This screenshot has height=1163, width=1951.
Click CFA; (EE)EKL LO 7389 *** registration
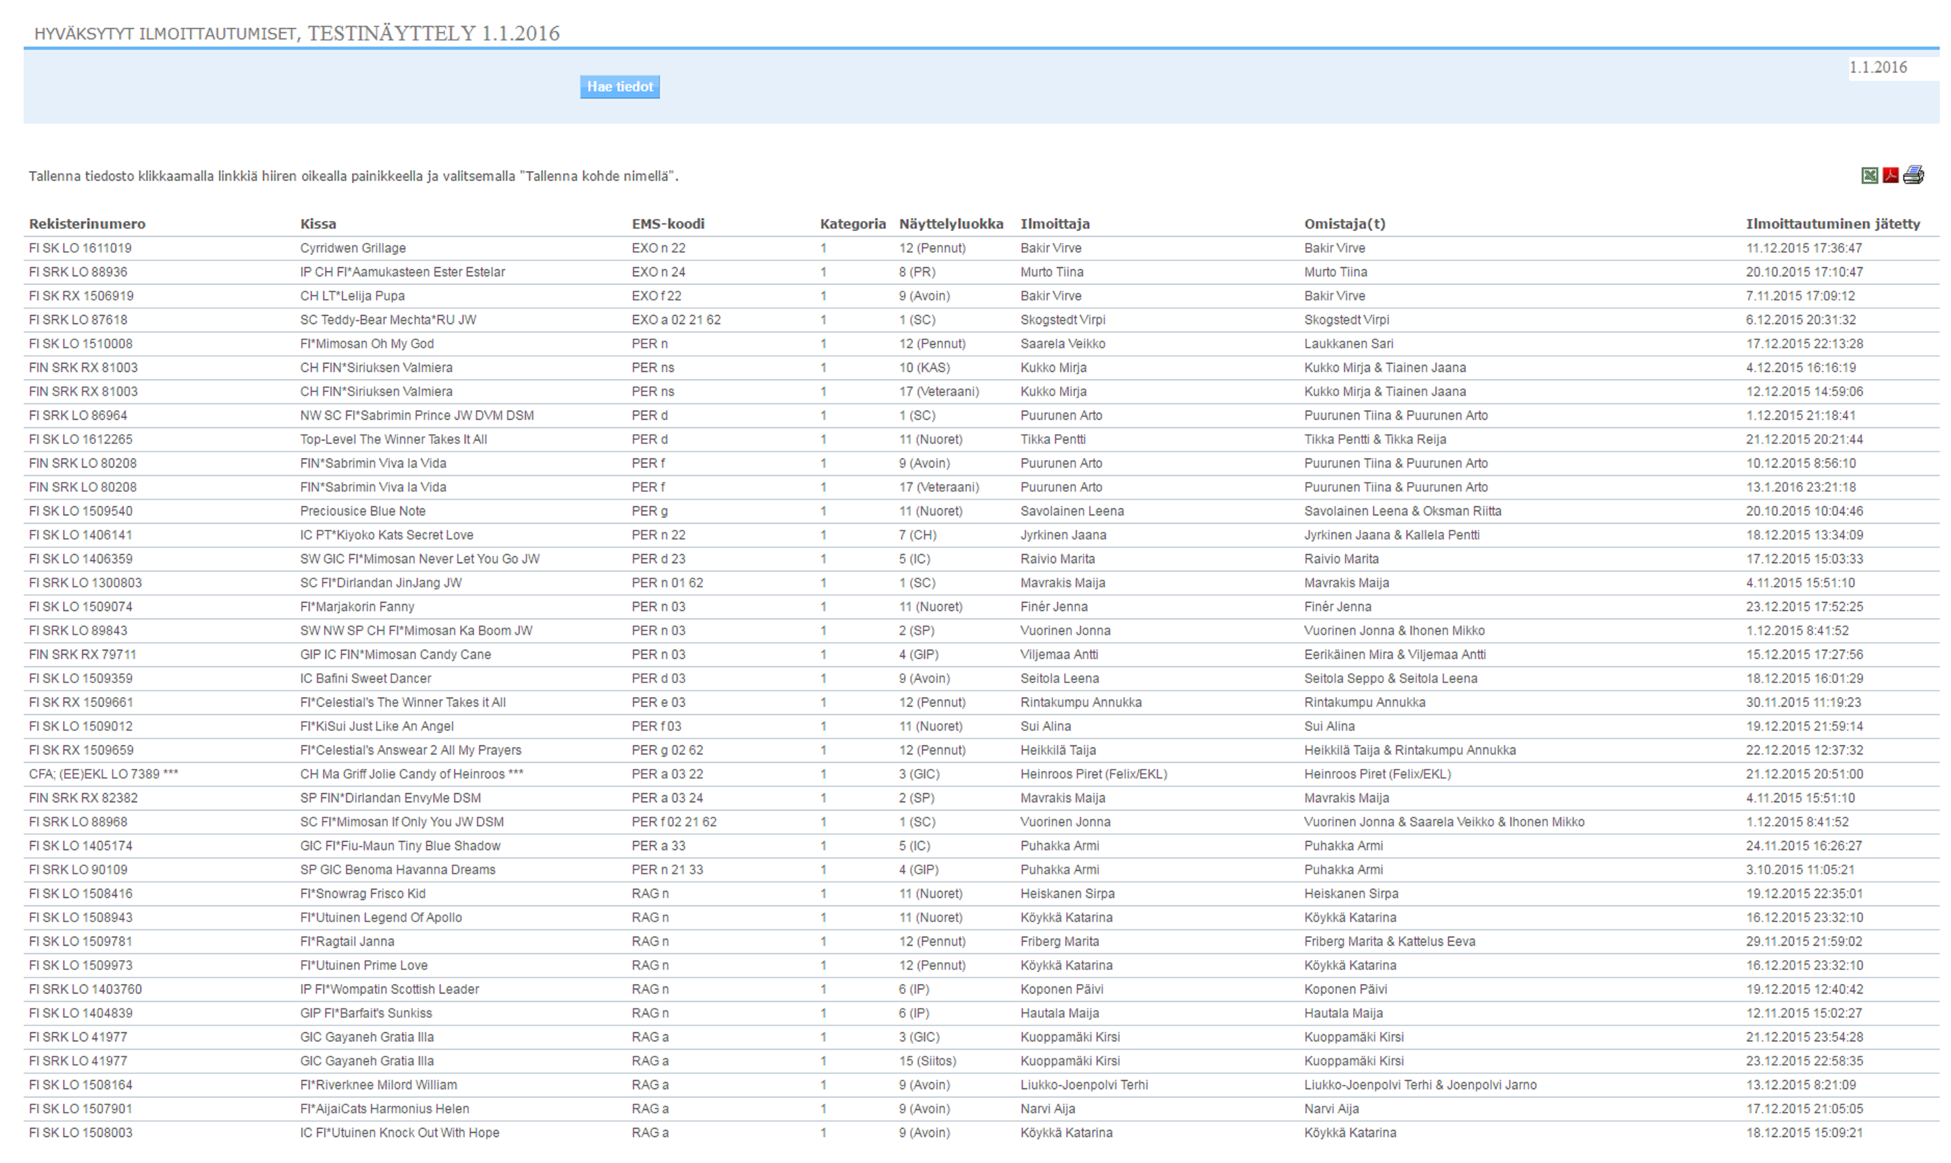pyautogui.click(x=104, y=774)
